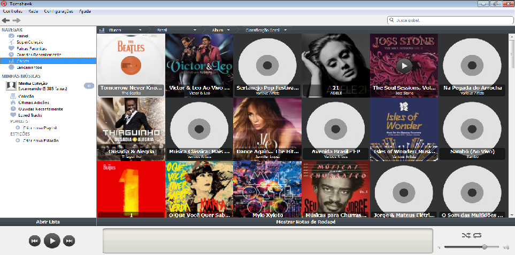
Task: Open Mylo Xyloto album cover
Action: 267,189
